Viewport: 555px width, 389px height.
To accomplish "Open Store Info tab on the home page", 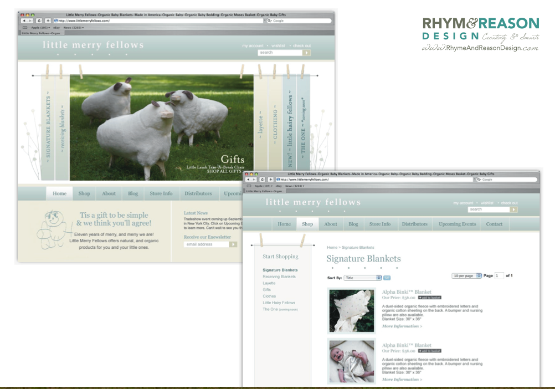I will point(161,193).
